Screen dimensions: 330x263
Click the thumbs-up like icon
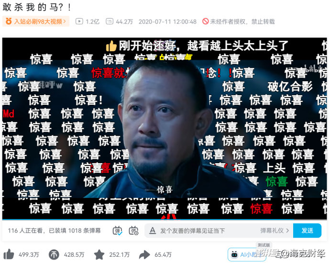[x=9, y=254]
